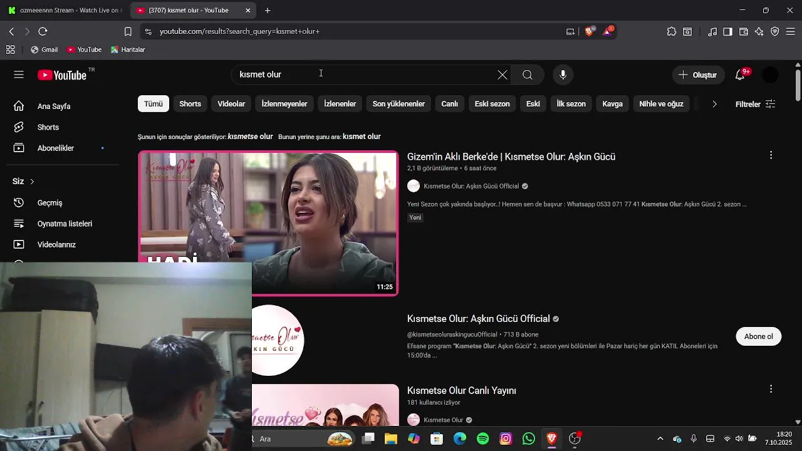Reload the page in the browser toolbar
The height and width of the screenshot is (451, 802).
43,31
